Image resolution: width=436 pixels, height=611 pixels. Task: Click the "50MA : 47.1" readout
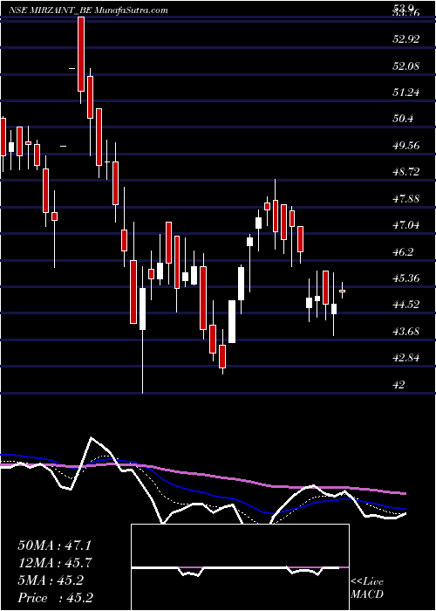click(x=54, y=546)
